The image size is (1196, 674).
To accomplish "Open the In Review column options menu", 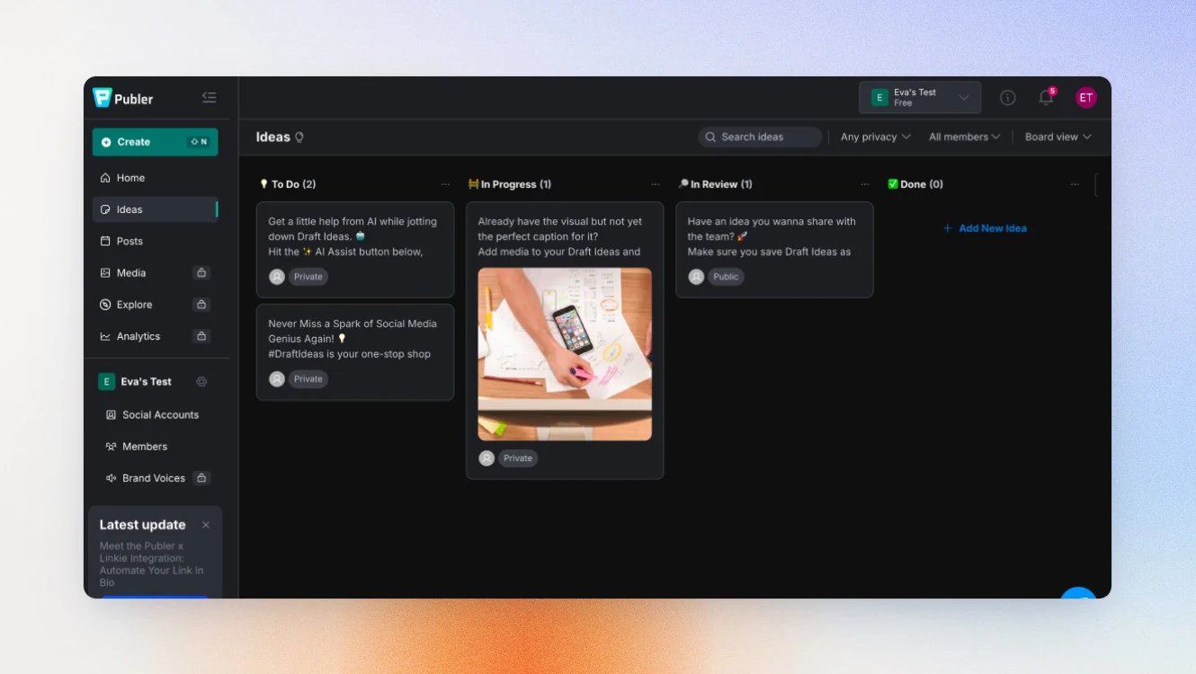I will click(865, 184).
